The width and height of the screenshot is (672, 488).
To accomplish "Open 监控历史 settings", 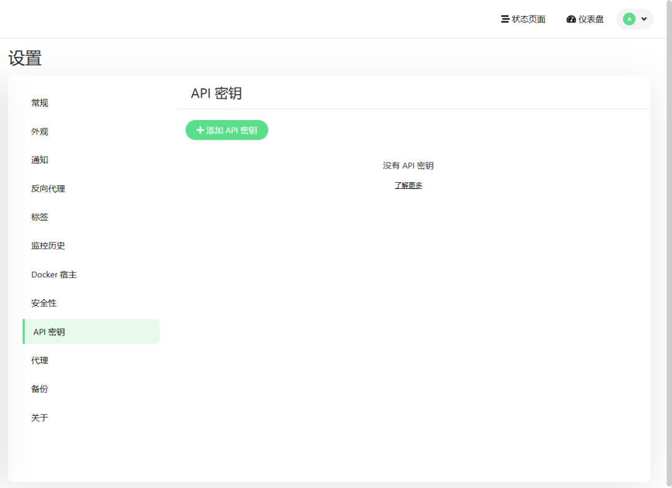I will coord(48,246).
